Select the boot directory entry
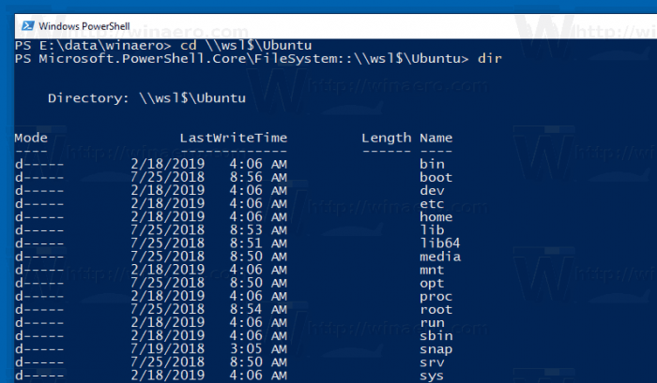This screenshot has height=383, width=657. (436, 177)
